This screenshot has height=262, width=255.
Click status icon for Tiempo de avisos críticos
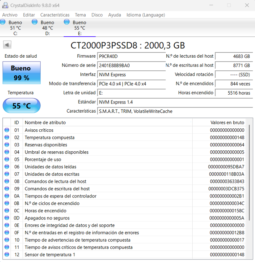pyautogui.click(x=7, y=247)
